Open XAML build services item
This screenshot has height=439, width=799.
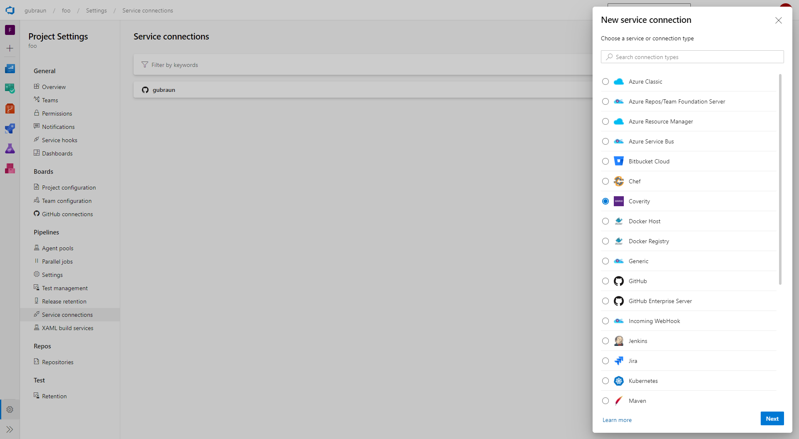[x=67, y=328]
